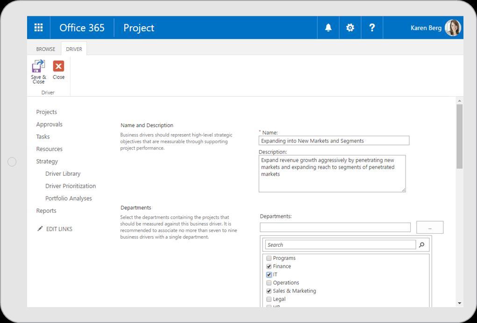
Task: Click Karen Berg's profile picture
Action: (453, 28)
